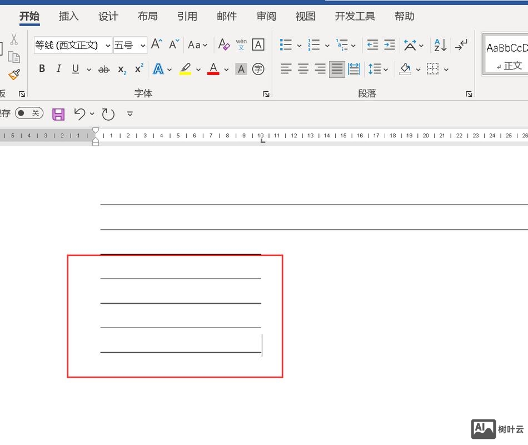Click the Clear All Formatting icon
The width and height of the screenshot is (528, 445).
coord(224,44)
